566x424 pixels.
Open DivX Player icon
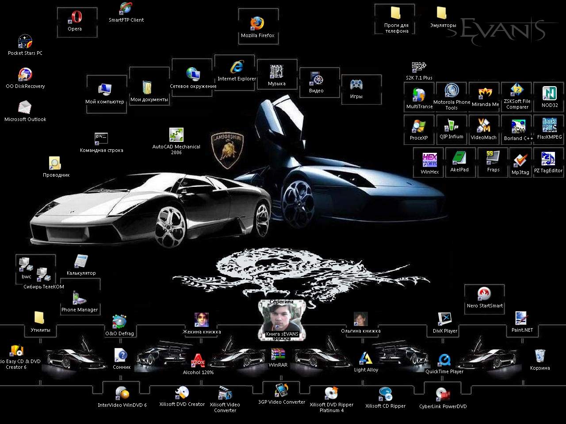[x=444, y=319]
